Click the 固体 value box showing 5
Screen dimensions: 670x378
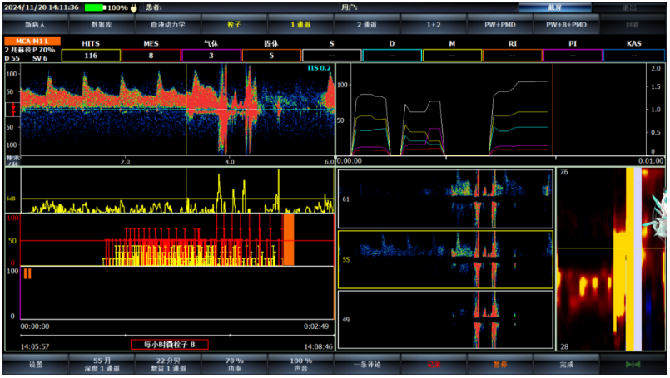271,56
